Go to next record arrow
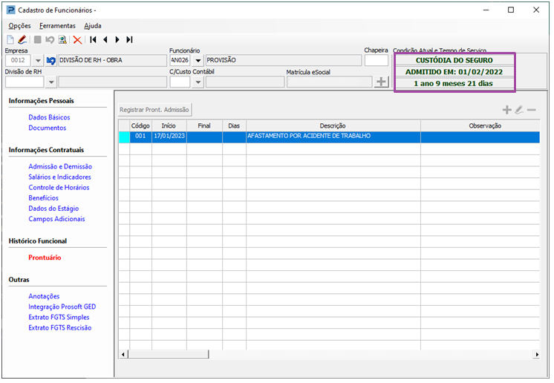Screen dimensions: 554x383 pyautogui.click(x=117, y=39)
